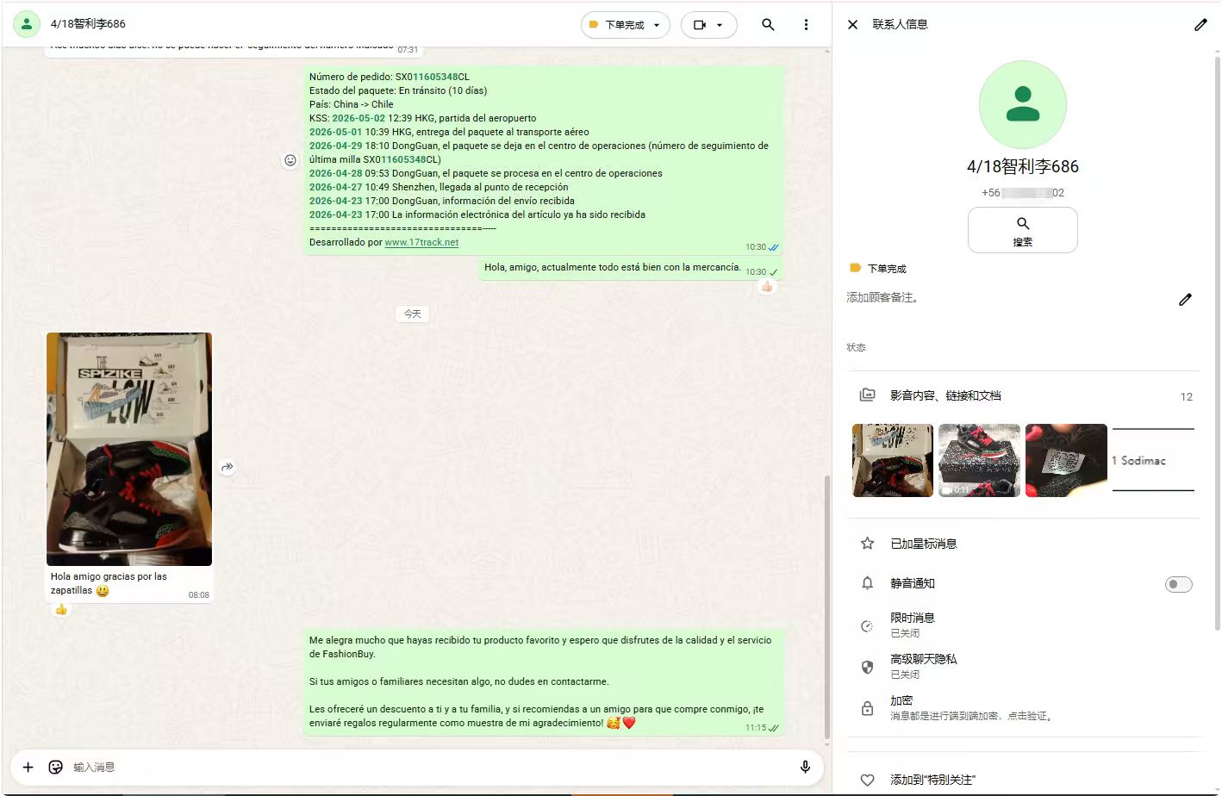Search within this chat
Screen dimensions: 1222x796
click(768, 24)
